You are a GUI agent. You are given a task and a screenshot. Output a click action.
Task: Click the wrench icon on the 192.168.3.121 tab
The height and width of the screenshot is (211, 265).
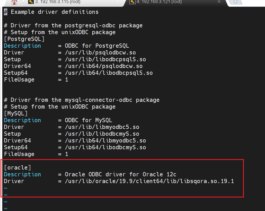132,2
